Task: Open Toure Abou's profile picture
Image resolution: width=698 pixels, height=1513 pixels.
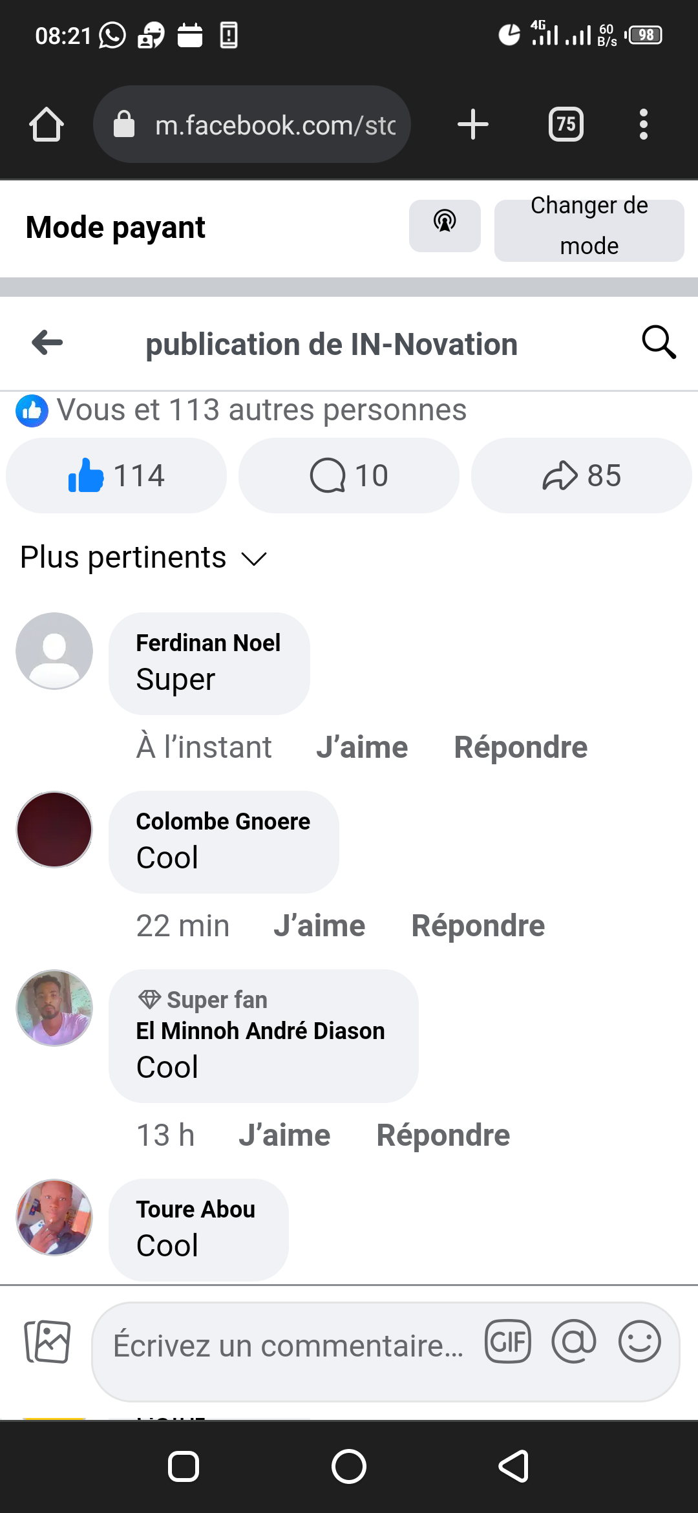Action: tap(54, 1217)
